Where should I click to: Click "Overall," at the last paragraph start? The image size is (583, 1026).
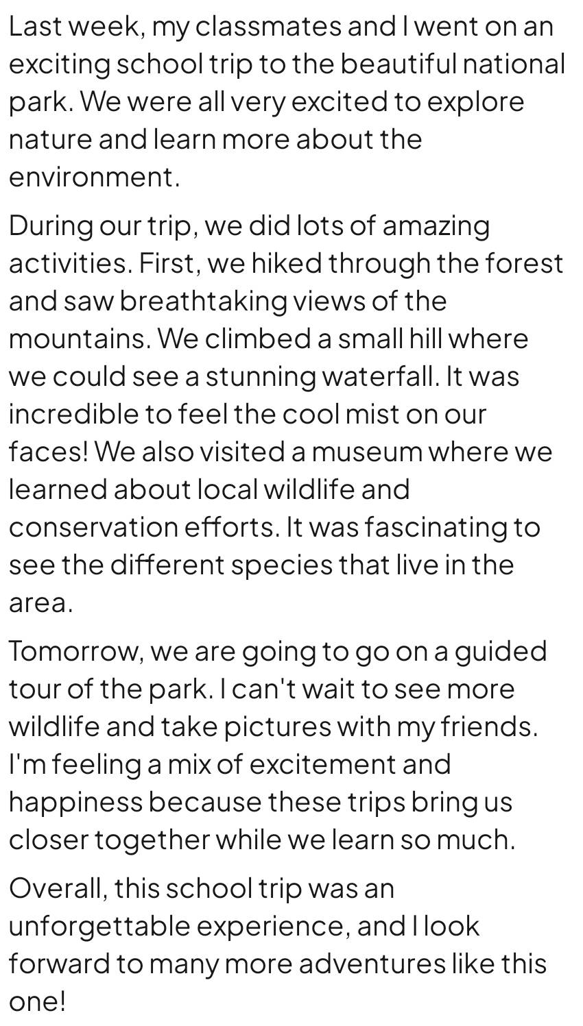[x=58, y=889]
